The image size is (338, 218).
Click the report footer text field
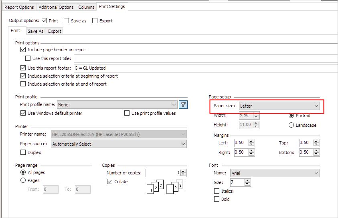tap(204, 68)
